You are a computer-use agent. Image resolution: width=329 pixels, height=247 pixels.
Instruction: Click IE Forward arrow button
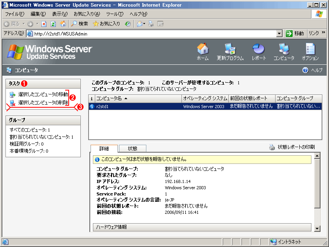(30, 24)
